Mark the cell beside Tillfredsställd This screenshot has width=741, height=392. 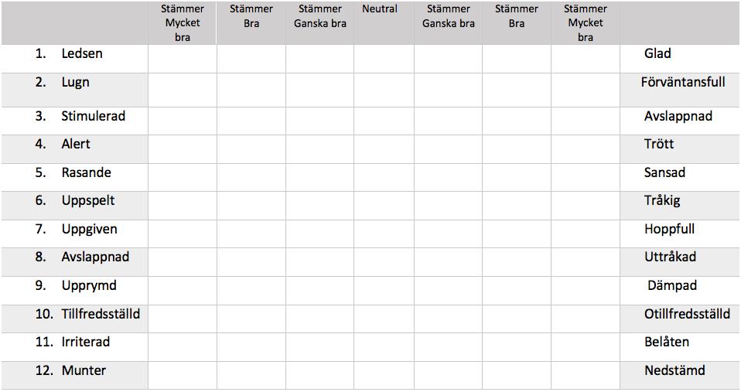pyautogui.click(x=183, y=319)
